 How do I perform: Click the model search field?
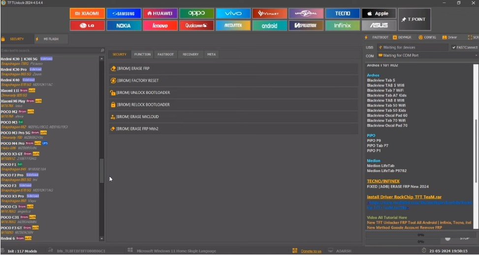click(50, 50)
